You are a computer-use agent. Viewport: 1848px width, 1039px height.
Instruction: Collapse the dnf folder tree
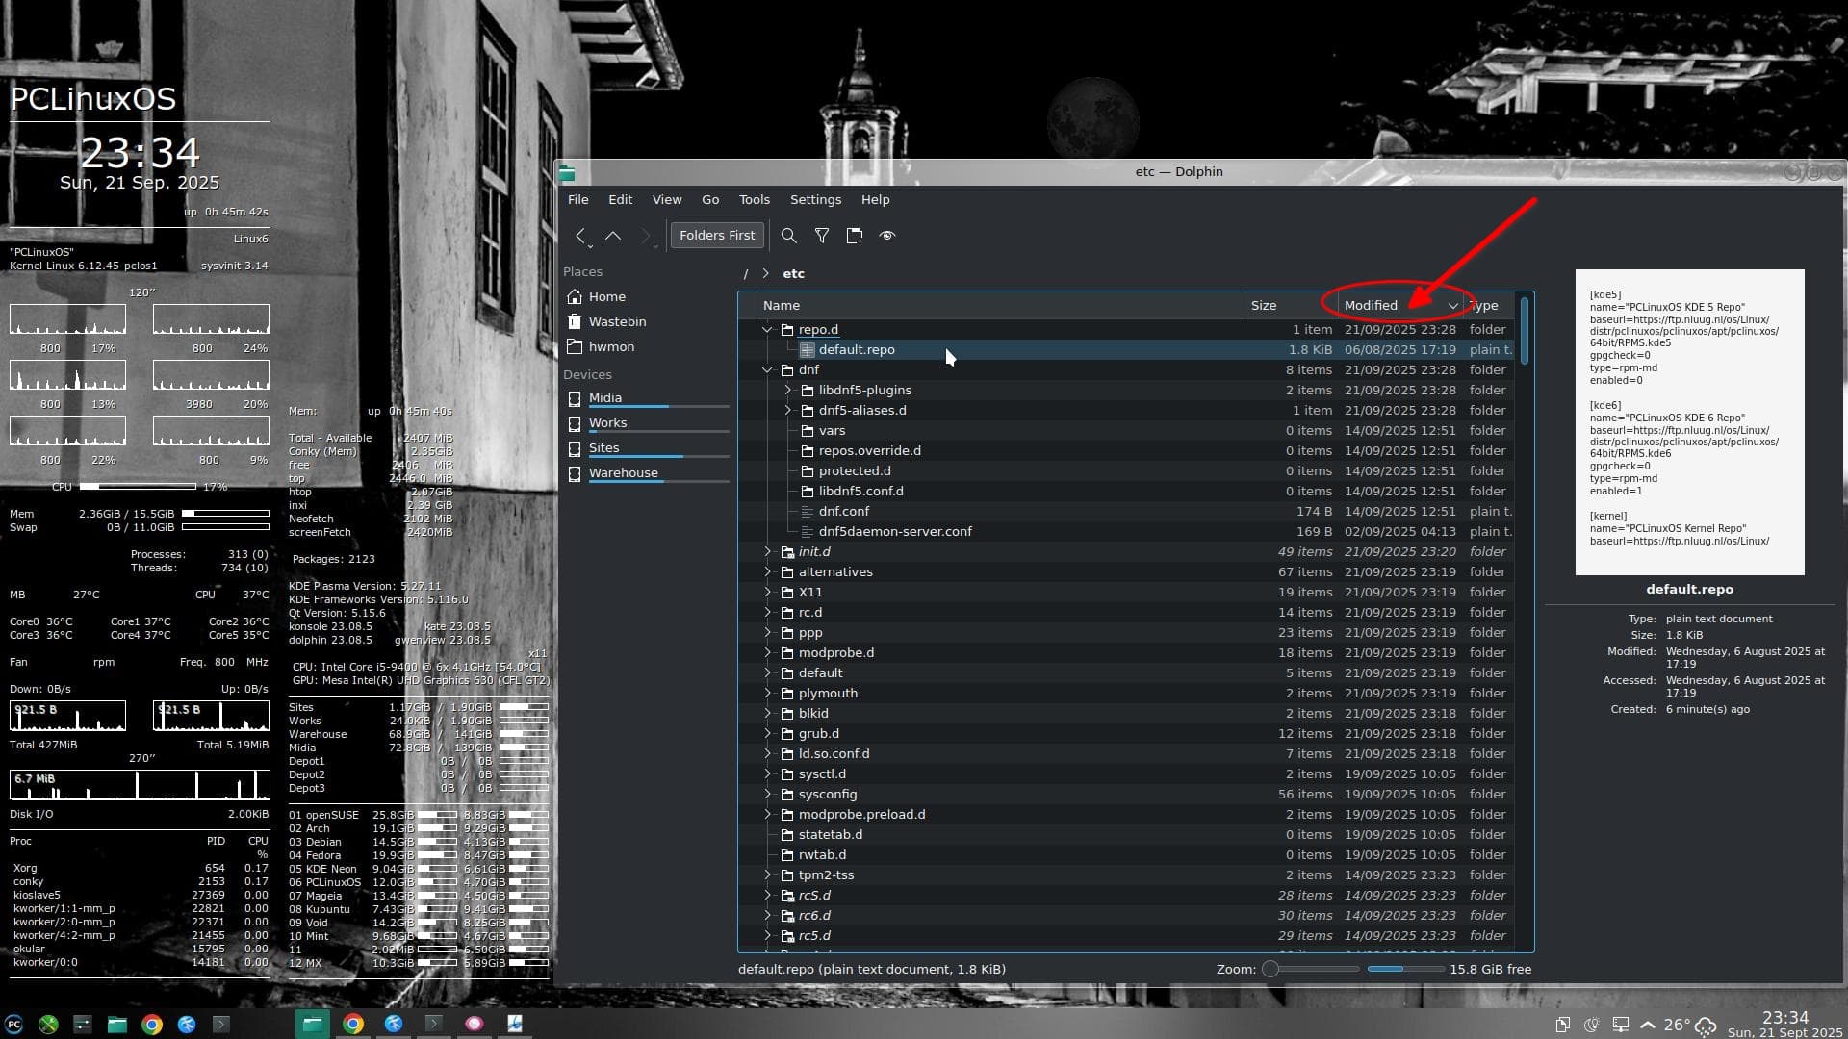click(767, 370)
